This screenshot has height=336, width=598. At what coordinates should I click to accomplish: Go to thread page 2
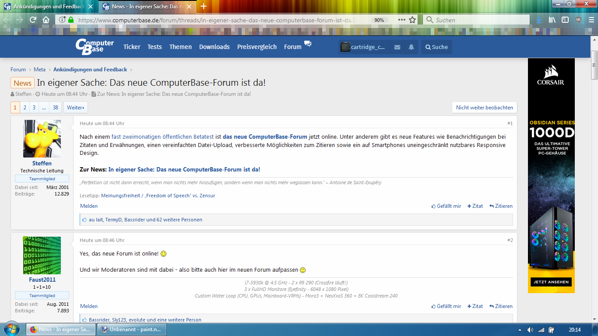(25, 108)
